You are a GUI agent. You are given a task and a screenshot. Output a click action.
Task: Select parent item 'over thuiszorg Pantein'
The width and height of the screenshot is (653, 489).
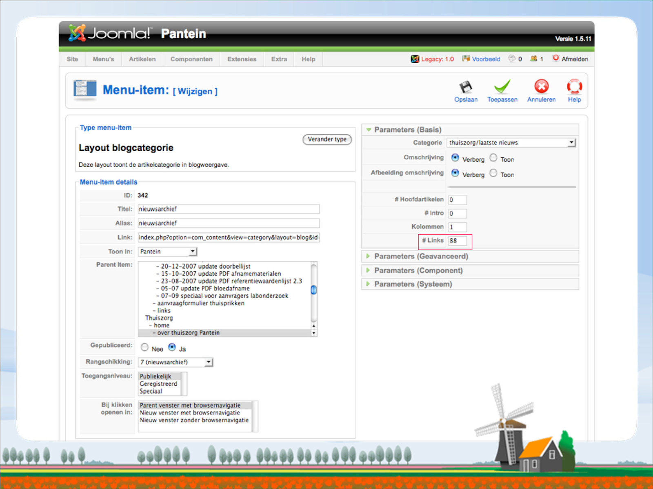pyautogui.click(x=224, y=333)
